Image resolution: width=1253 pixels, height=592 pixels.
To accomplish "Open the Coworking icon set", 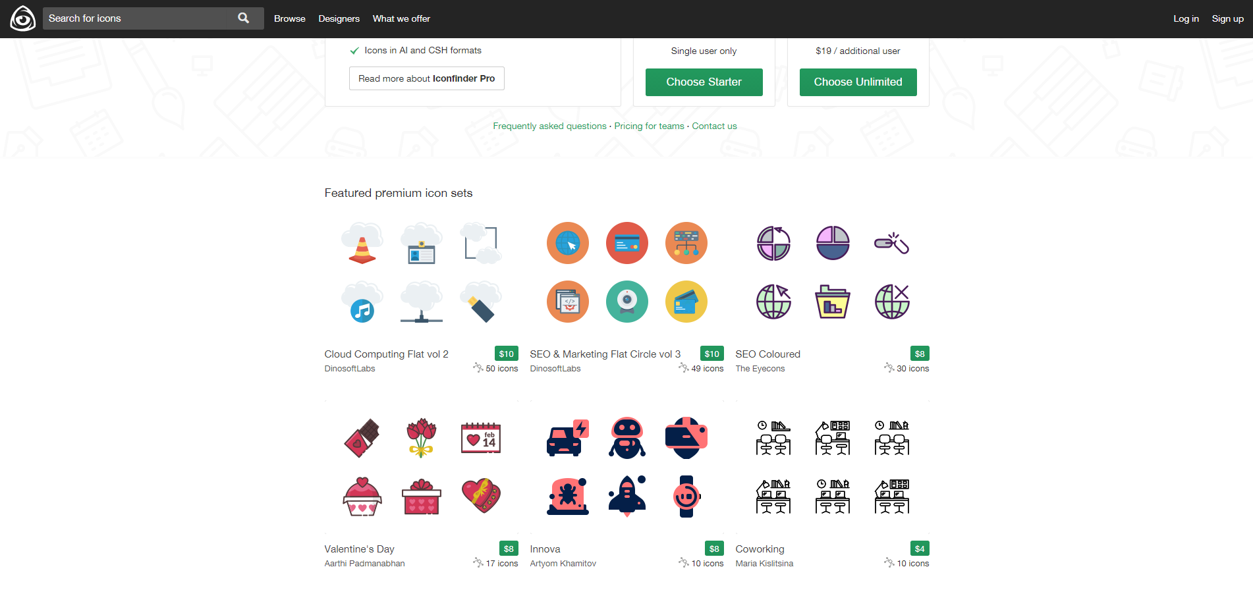I will [x=760, y=549].
